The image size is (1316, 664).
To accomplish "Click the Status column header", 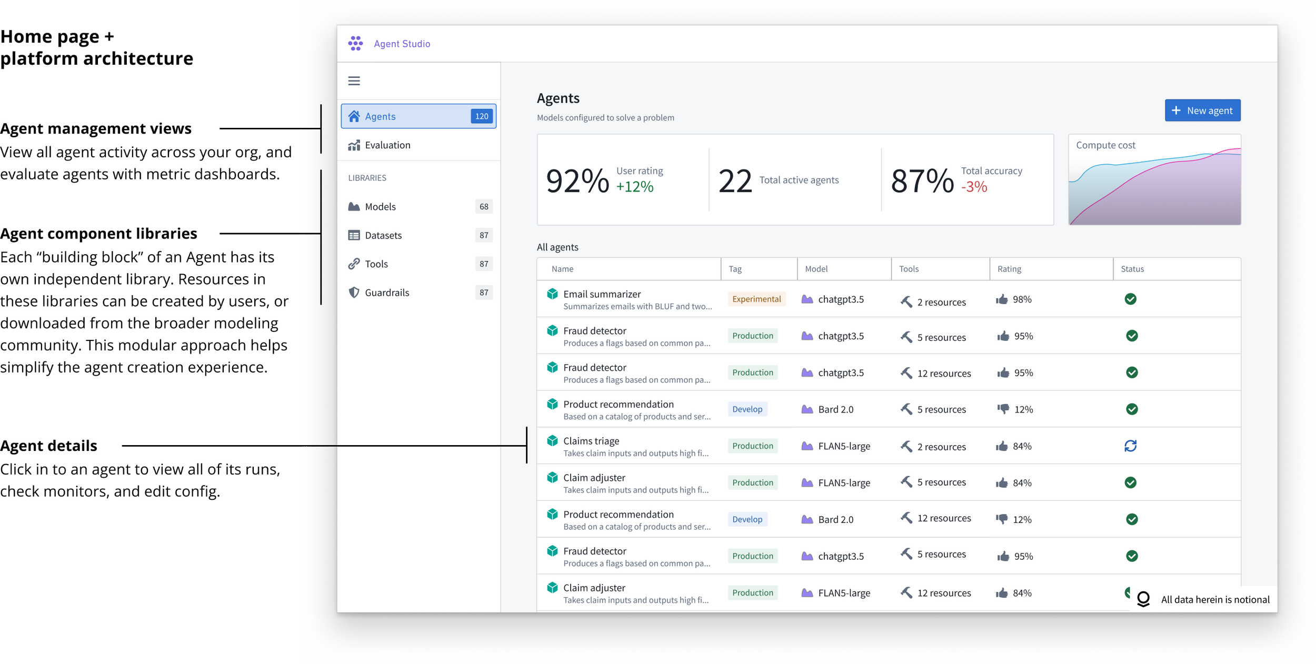I will pos(1132,268).
